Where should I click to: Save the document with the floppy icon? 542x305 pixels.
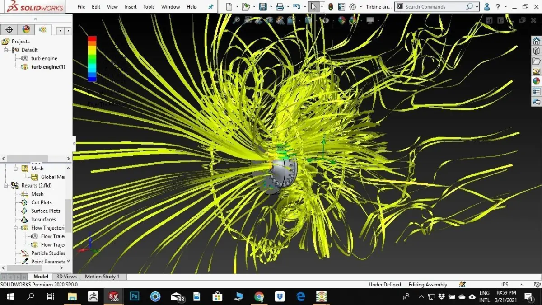pyautogui.click(x=263, y=7)
